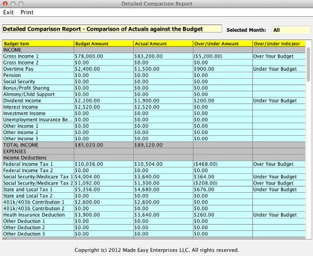Click the Actual Amount column header
This screenshot has width=313, height=256.
(163, 44)
